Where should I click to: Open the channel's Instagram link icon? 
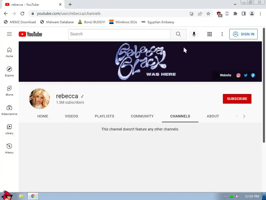click(238, 75)
